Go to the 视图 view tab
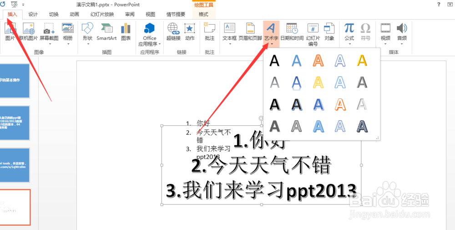Image resolution: width=455 pixels, height=230 pixels. [x=150, y=14]
